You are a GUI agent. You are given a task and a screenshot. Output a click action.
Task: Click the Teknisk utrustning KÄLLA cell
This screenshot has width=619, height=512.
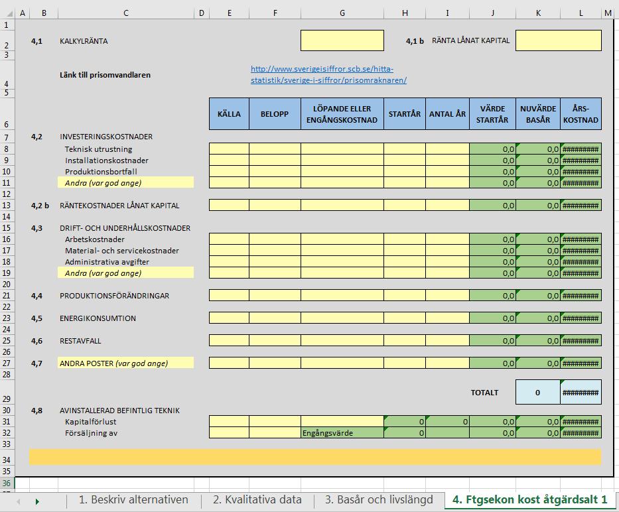229,149
